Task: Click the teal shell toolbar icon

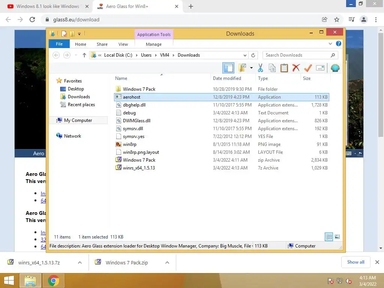Action: [x=335, y=68]
